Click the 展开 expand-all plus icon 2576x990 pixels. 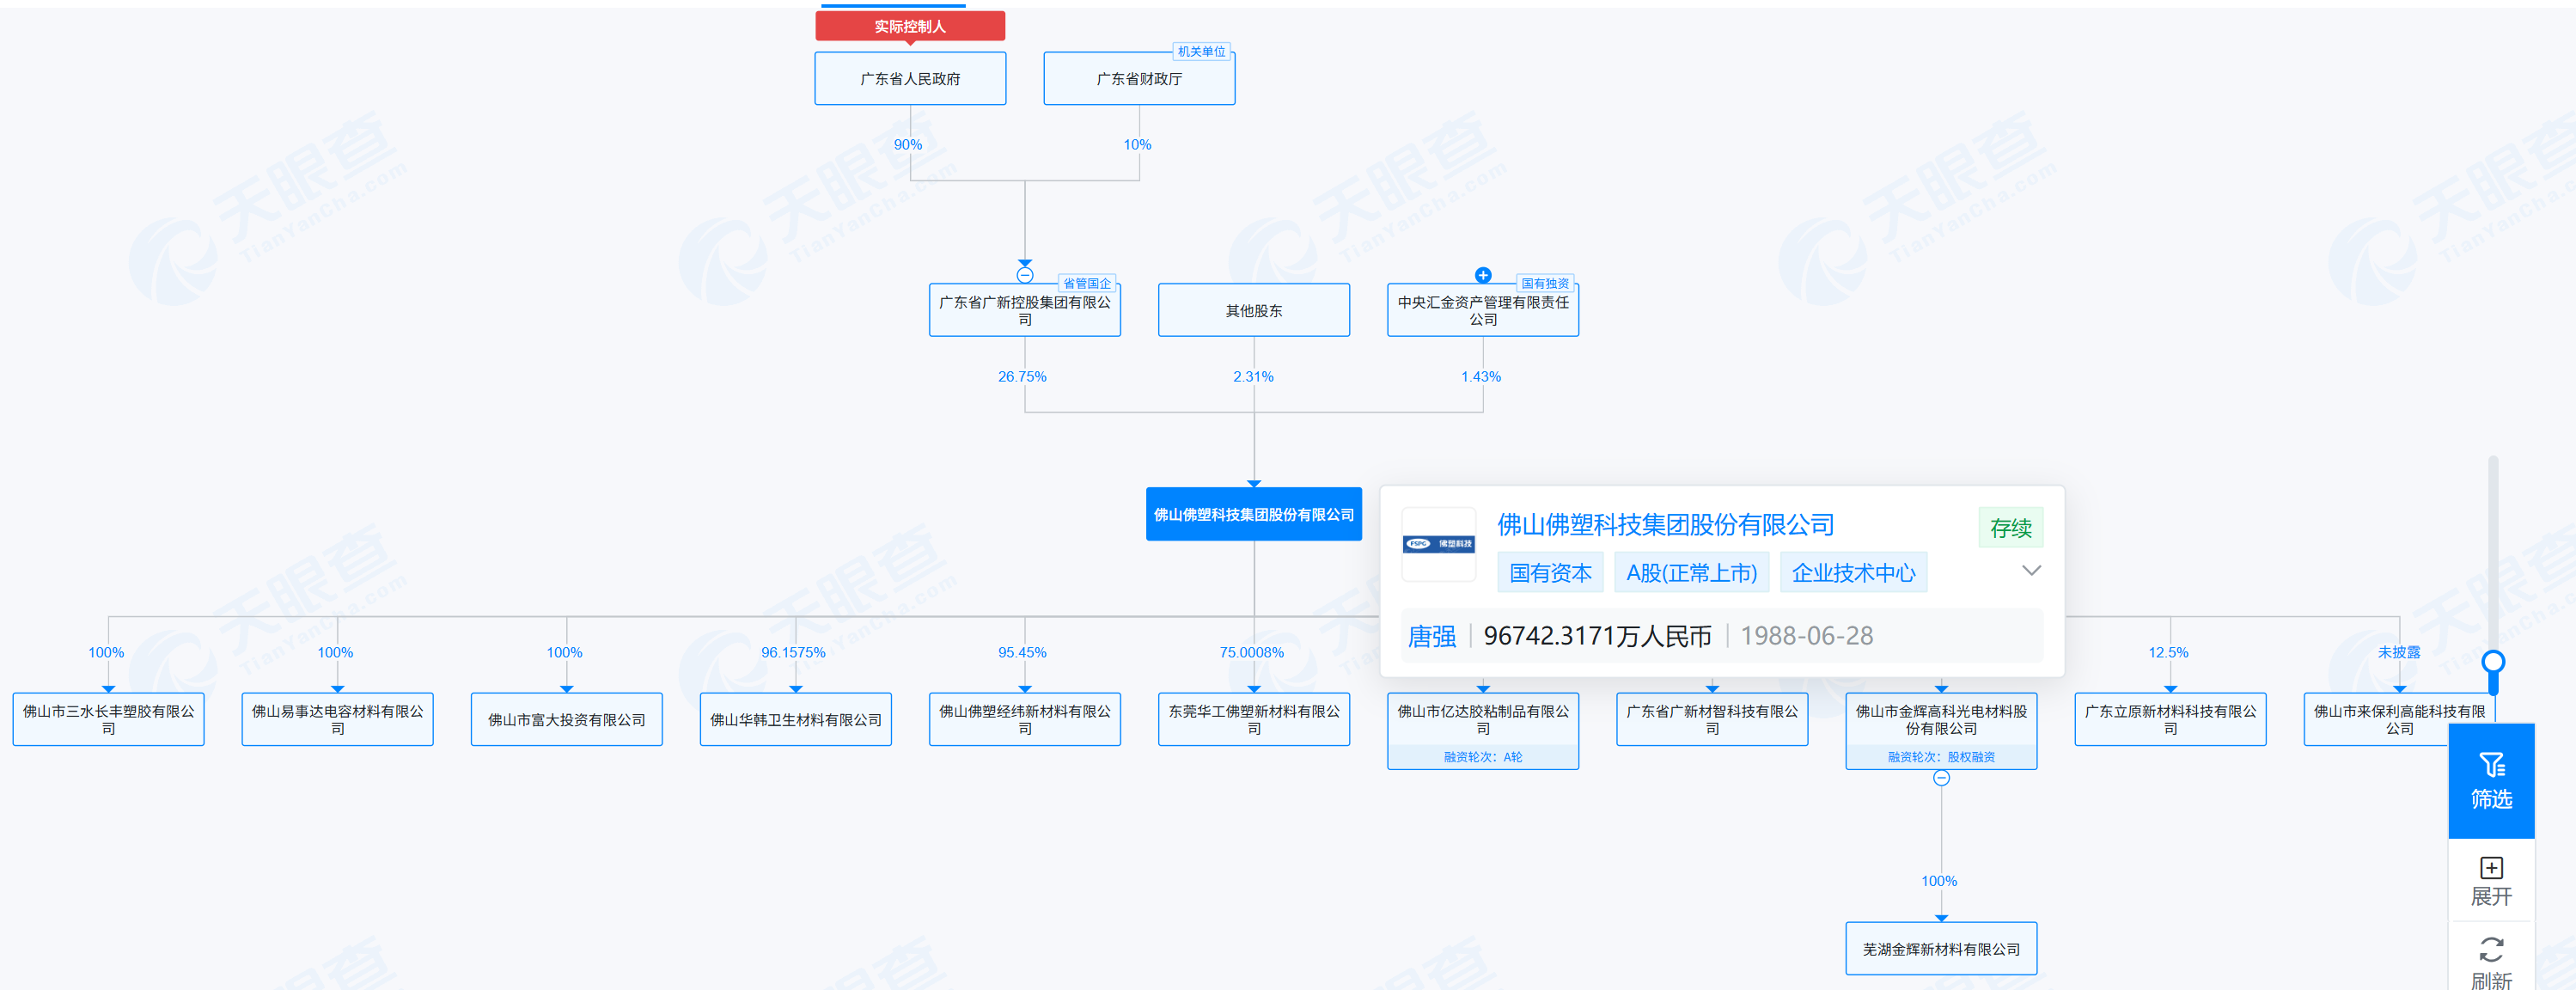[x=2491, y=867]
